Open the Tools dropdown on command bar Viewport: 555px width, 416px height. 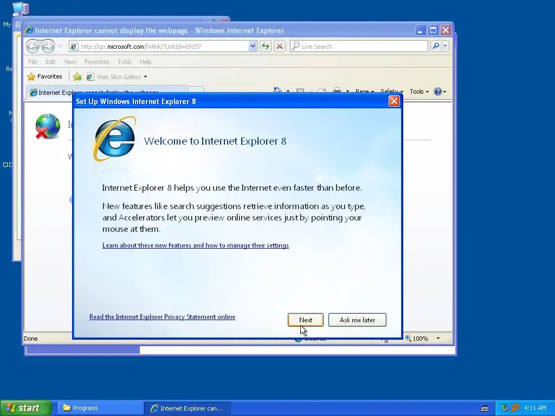coord(419,92)
